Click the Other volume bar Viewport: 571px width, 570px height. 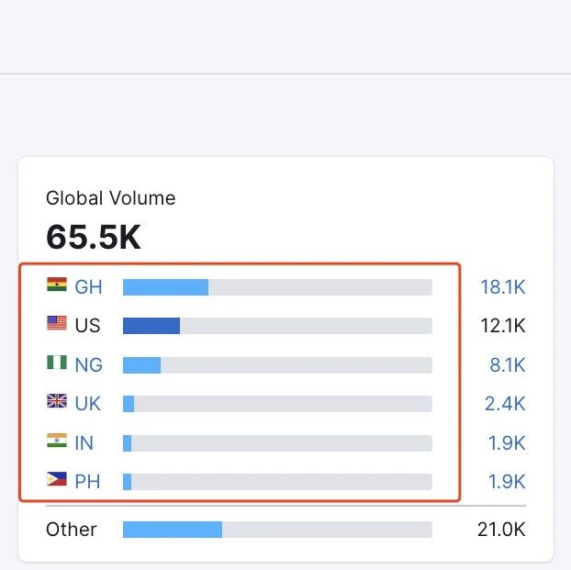(173, 530)
